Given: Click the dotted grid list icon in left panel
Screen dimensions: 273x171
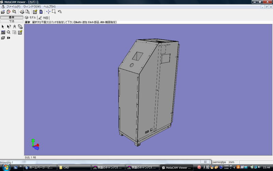Looking at the screenshot, I should pos(14,32).
